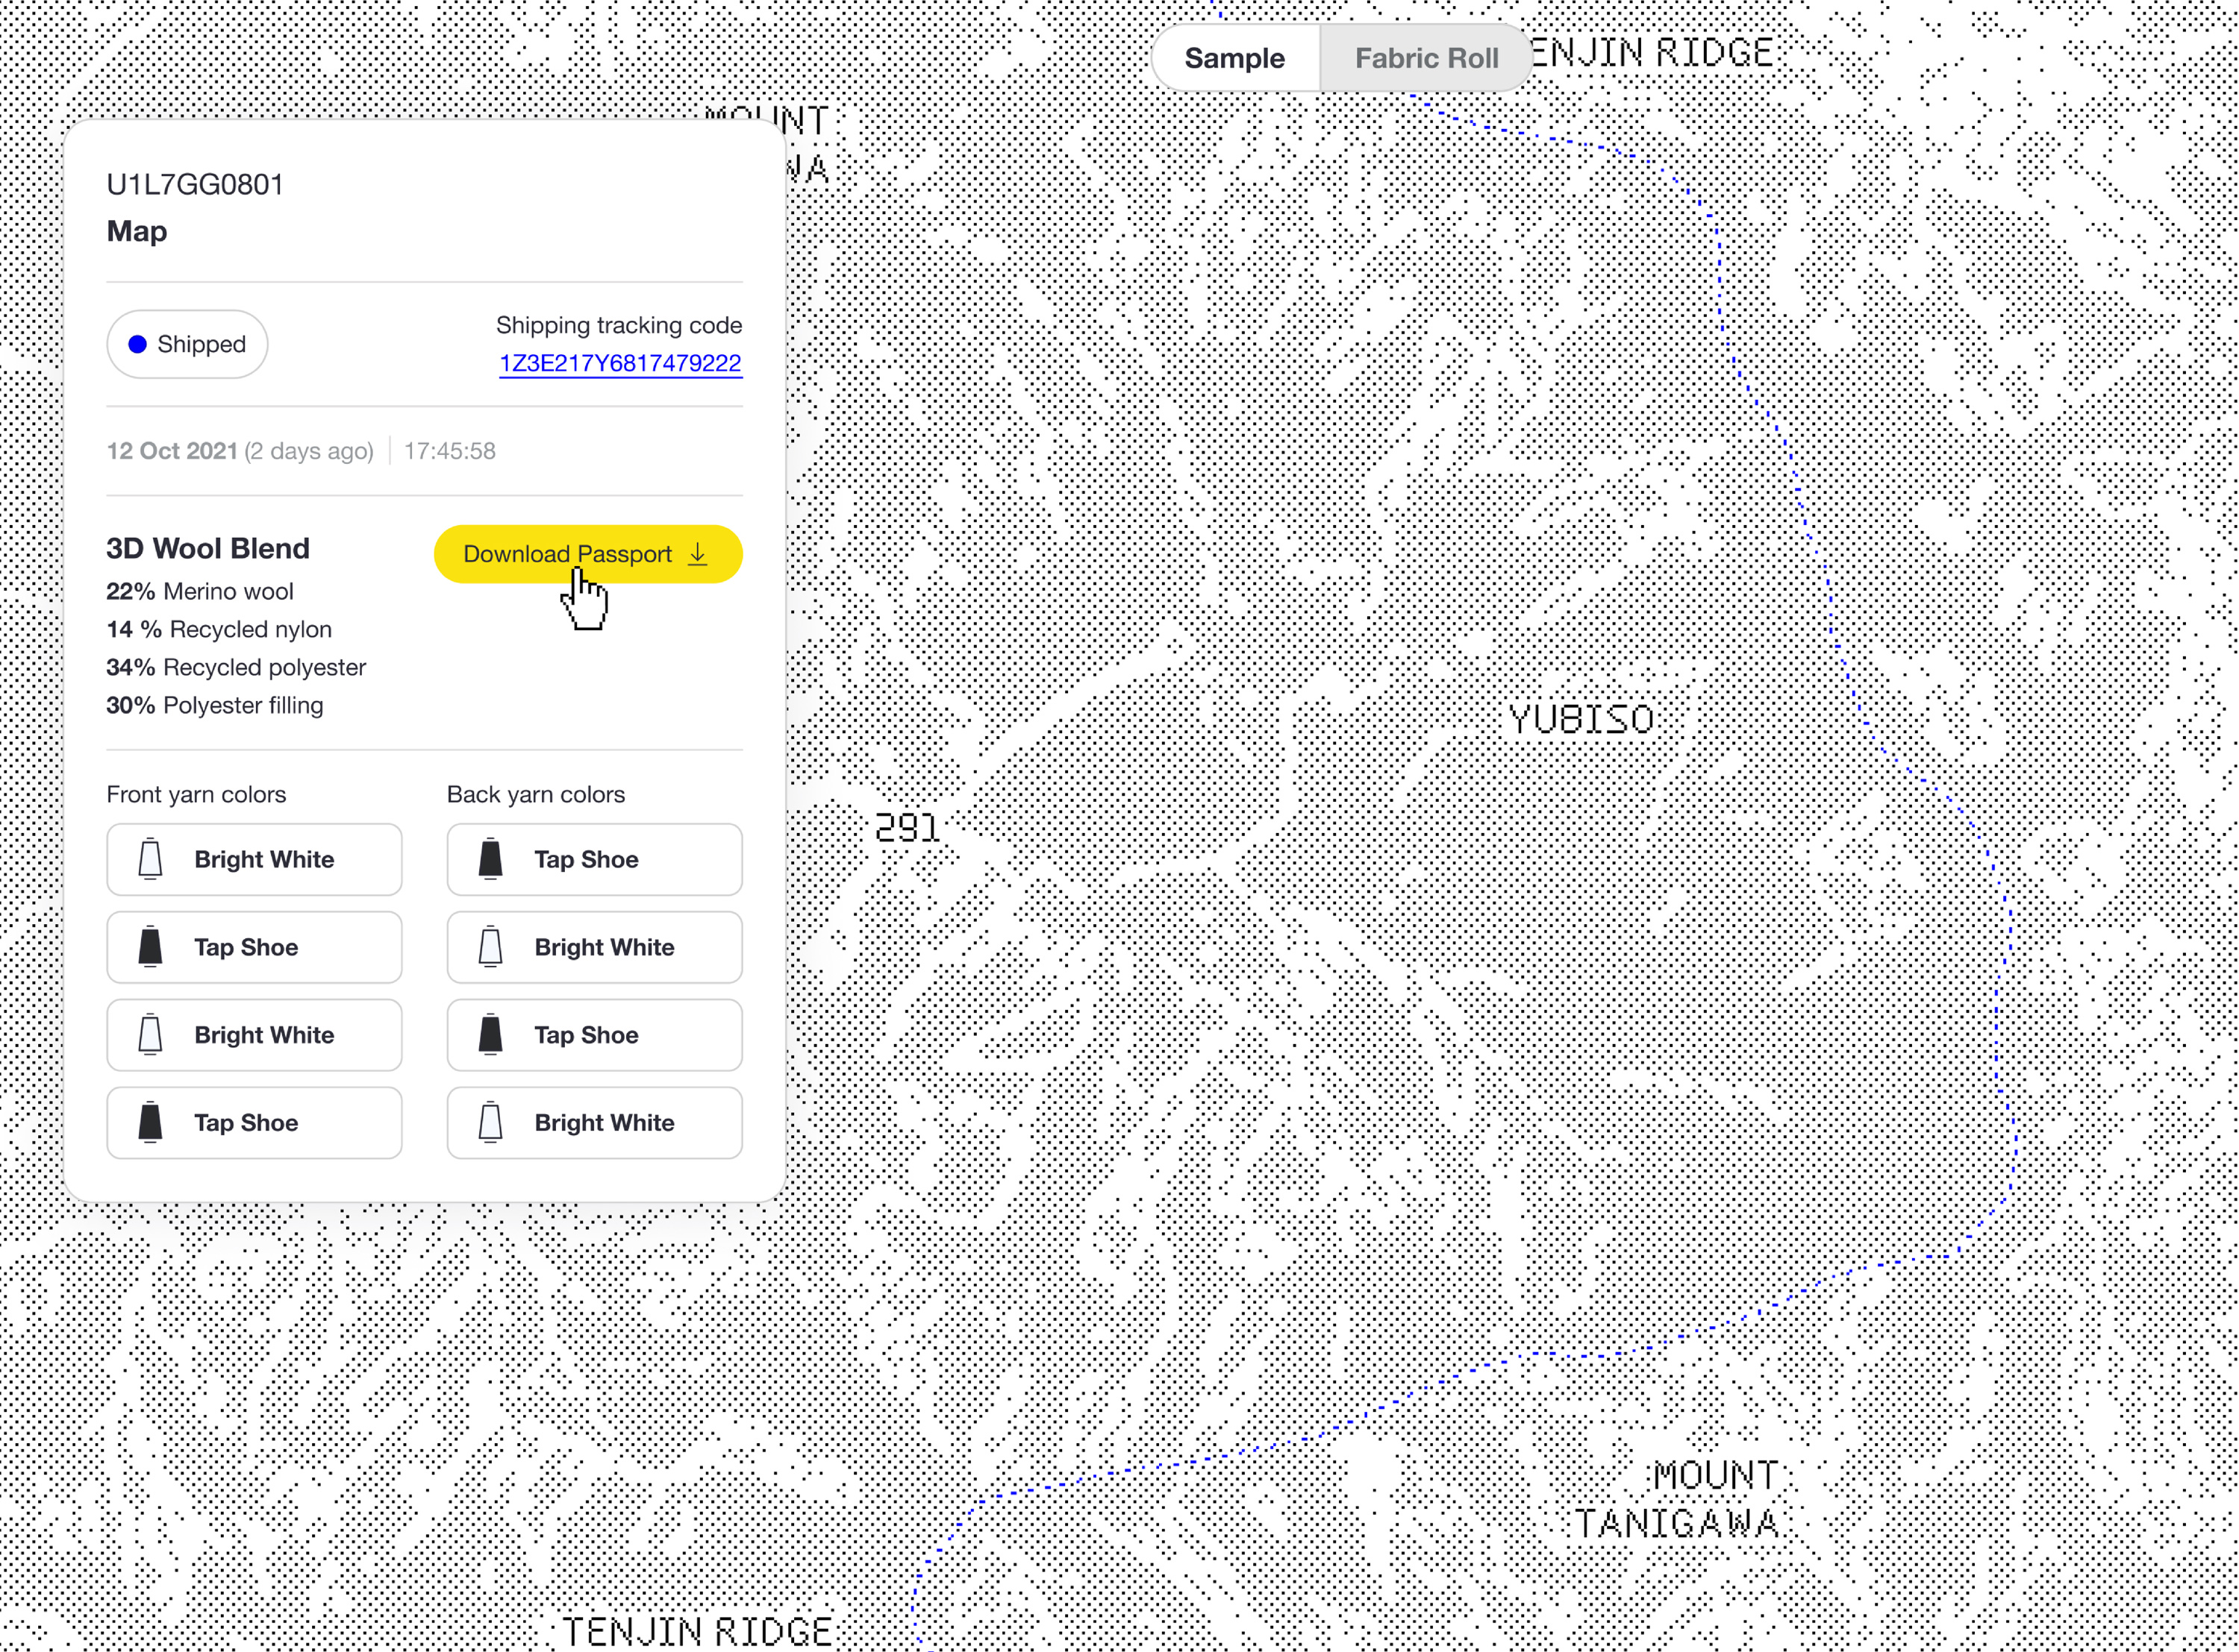The image size is (2239, 1652).
Task: Click the black yarn cone in fourth front row
Action: [x=150, y=1122]
